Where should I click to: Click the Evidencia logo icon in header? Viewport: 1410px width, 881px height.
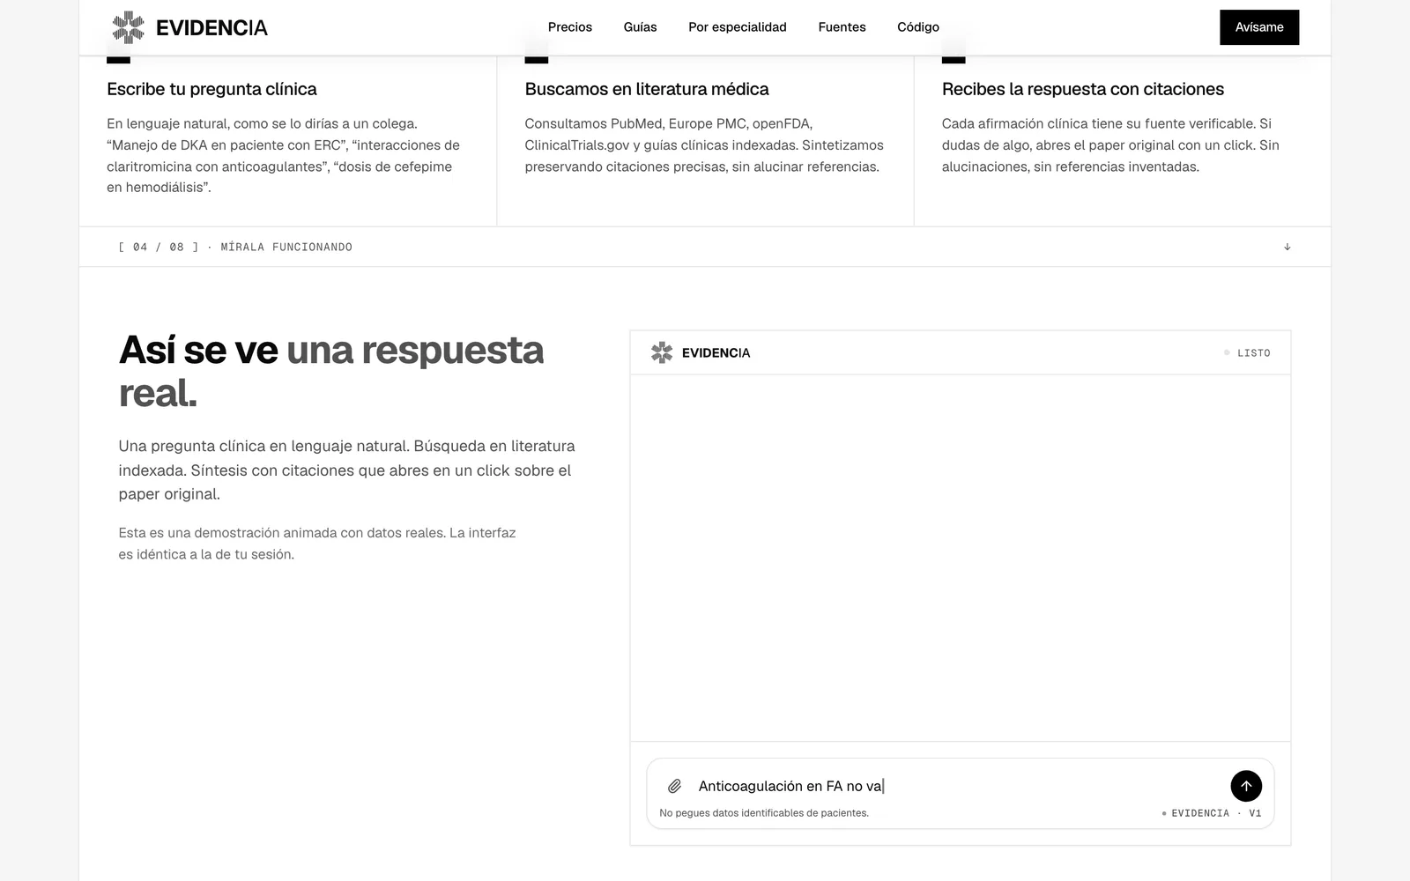pos(128,27)
